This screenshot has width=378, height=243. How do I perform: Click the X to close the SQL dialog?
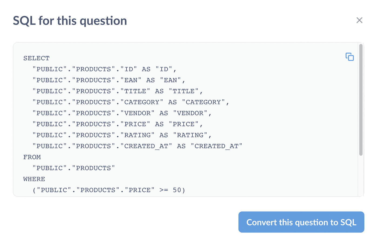click(359, 20)
